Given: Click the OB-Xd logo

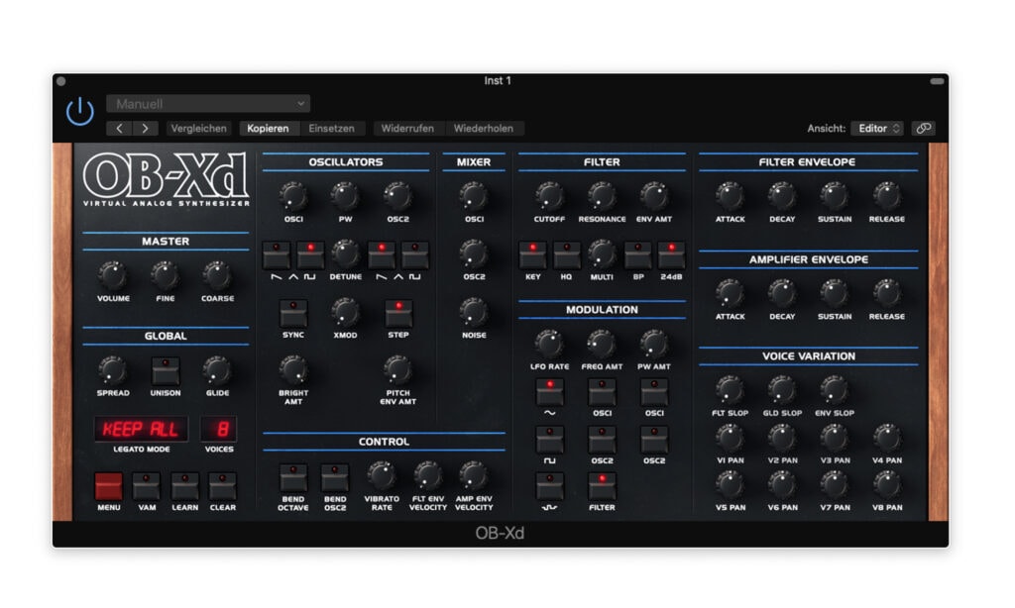Looking at the screenshot, I should [167, 179].
